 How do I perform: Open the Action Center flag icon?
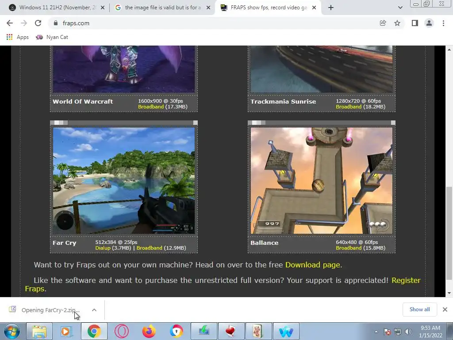tap(387, 332)
